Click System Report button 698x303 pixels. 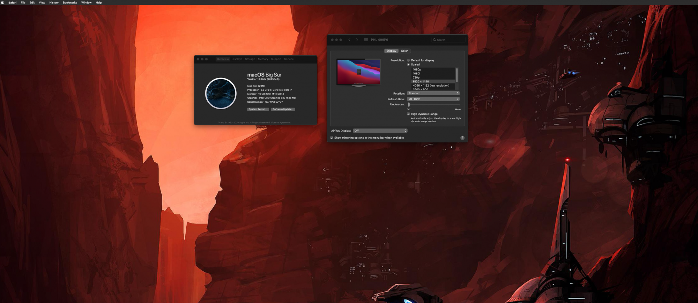point(258,109)
